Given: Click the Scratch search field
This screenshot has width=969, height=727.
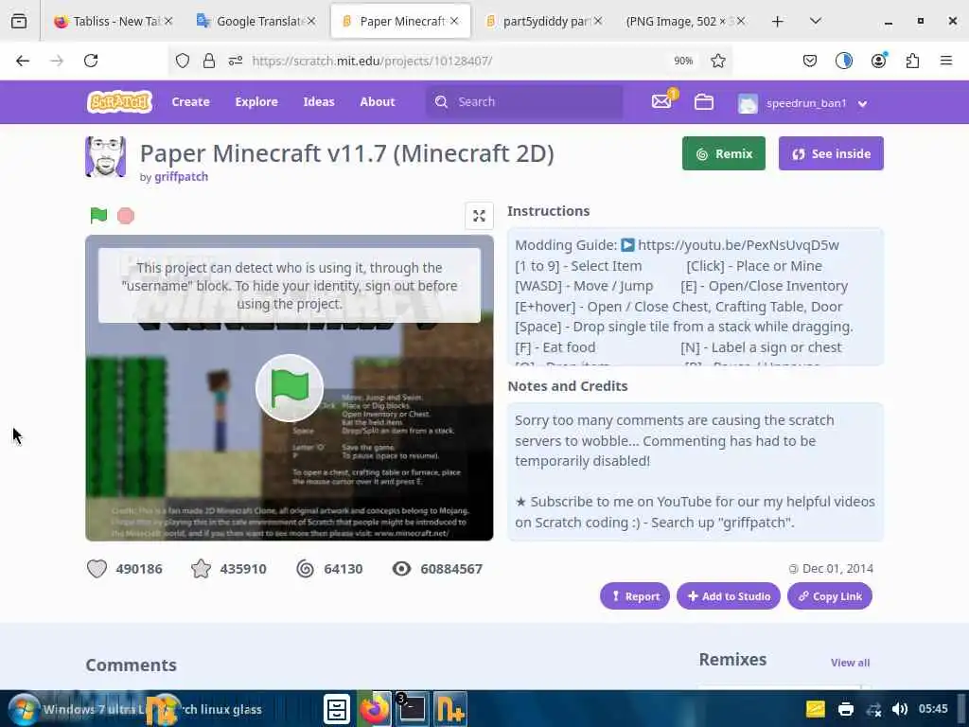Looking at the screenshot, I should tap(524, 101).
